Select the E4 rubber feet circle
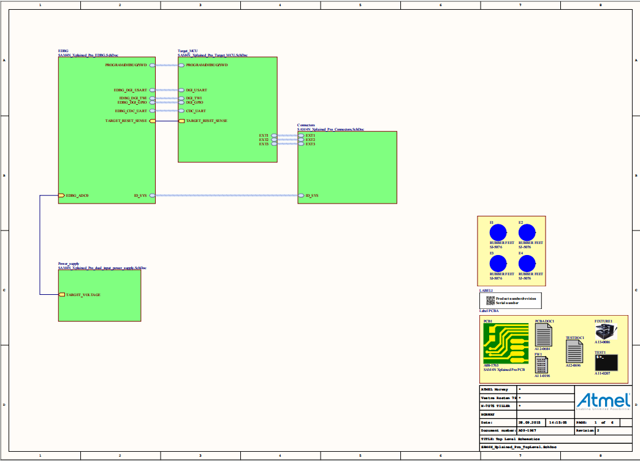 (527, 264)
